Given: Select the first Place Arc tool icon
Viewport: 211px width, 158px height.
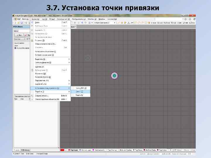Looking at the screenshot, I should 136,23.
